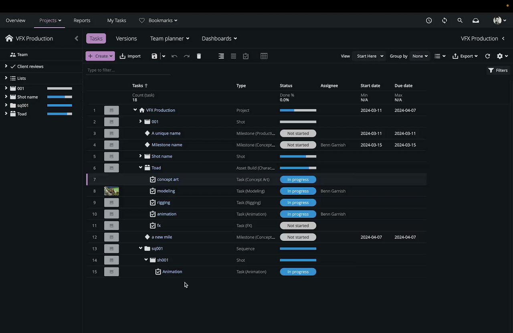Open My Tasks in the top navigation

pyautogui.click(x=117, y=20)
